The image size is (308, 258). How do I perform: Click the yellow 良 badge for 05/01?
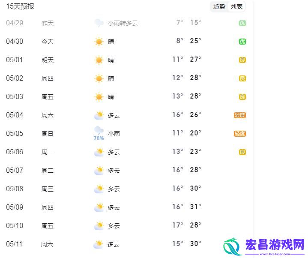242,60
